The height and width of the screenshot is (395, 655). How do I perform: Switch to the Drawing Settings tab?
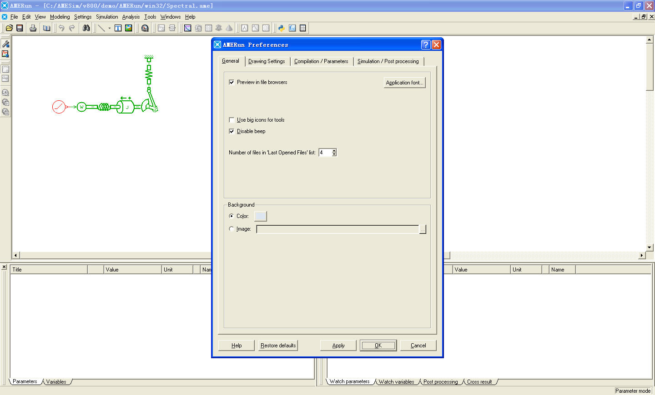click(x=267, y=61)
